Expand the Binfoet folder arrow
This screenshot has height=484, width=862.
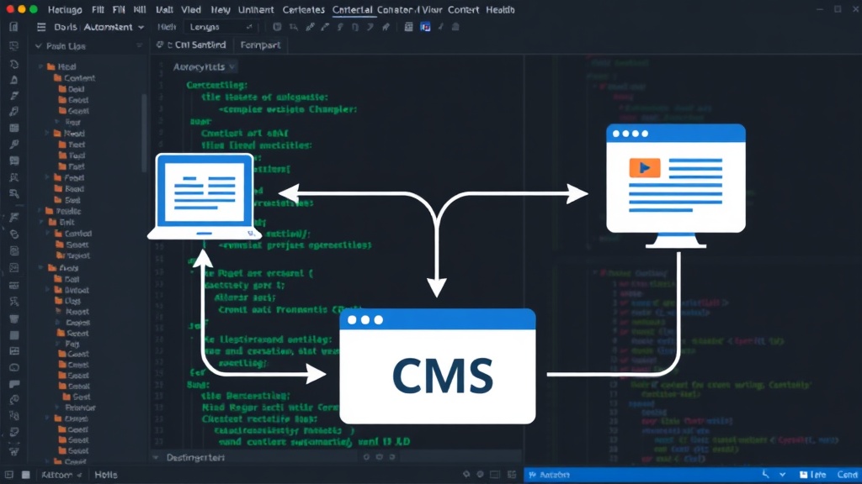pyautogui.click(x=48, y=290)
